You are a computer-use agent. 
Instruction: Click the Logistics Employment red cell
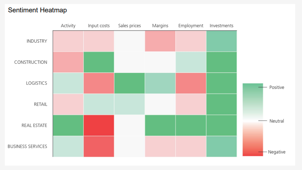click(x=191, y=83)
